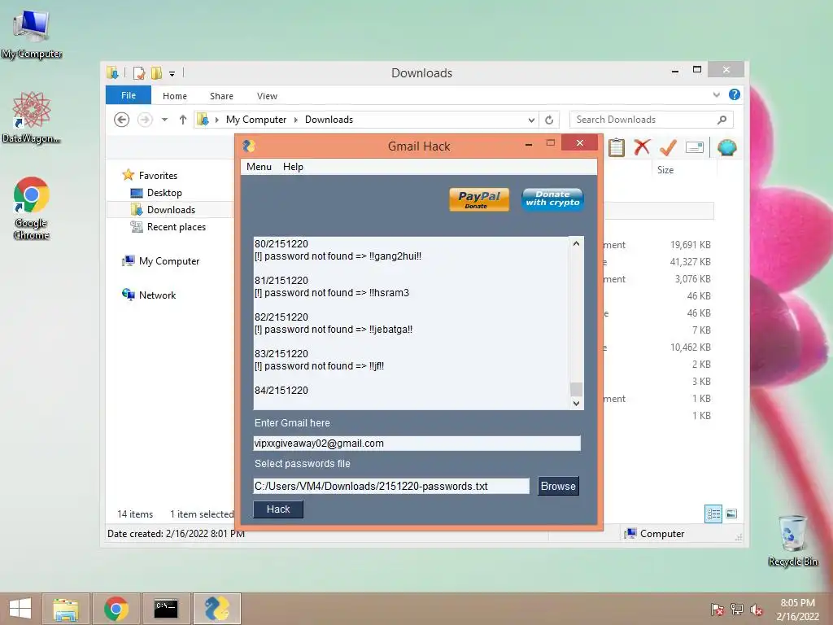This screenshot has height=625, width=833.
Task: Click the 41,327 KB file size entry
Action: tap(690, 262)
